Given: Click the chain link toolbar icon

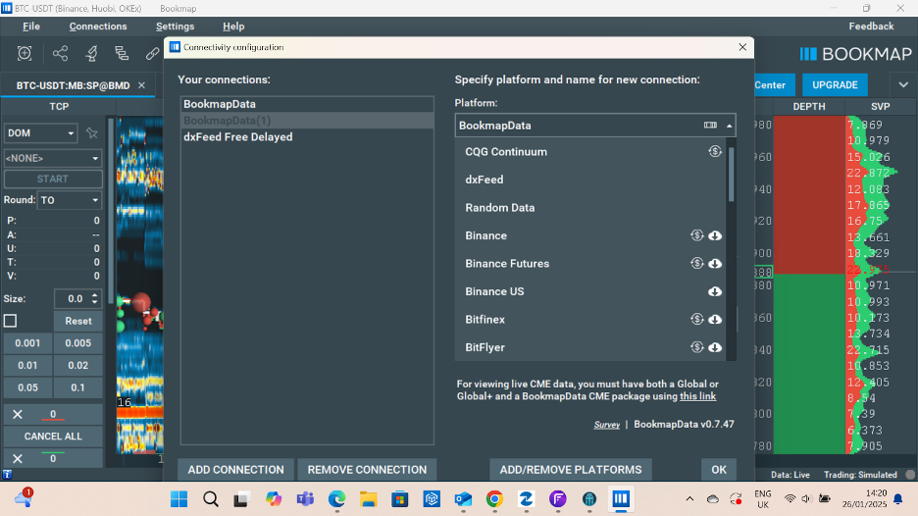Looking at the screenshot, I should point(152,53).
